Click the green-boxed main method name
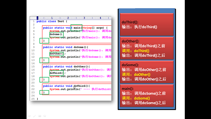Viewport: 211px width, 119px height. [77, 28]
